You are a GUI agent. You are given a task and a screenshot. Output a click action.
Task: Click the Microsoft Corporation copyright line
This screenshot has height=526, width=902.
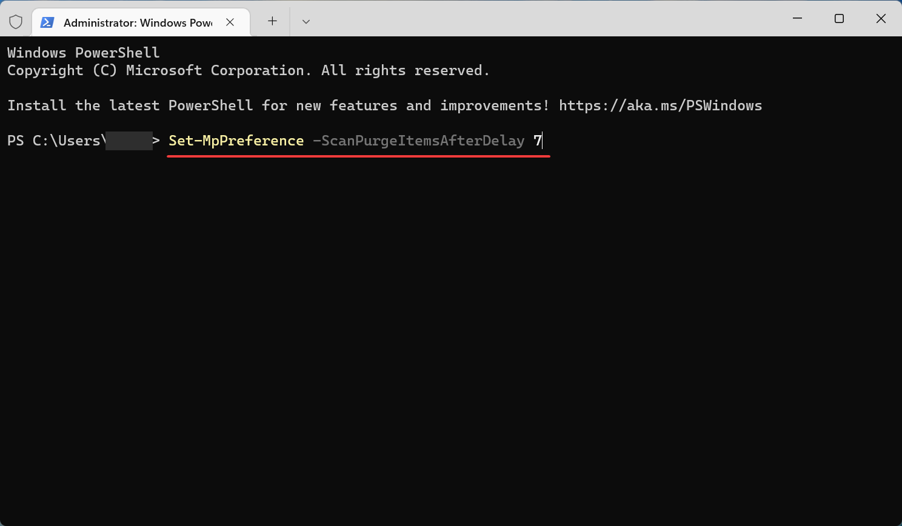click(x=248, y=70)
